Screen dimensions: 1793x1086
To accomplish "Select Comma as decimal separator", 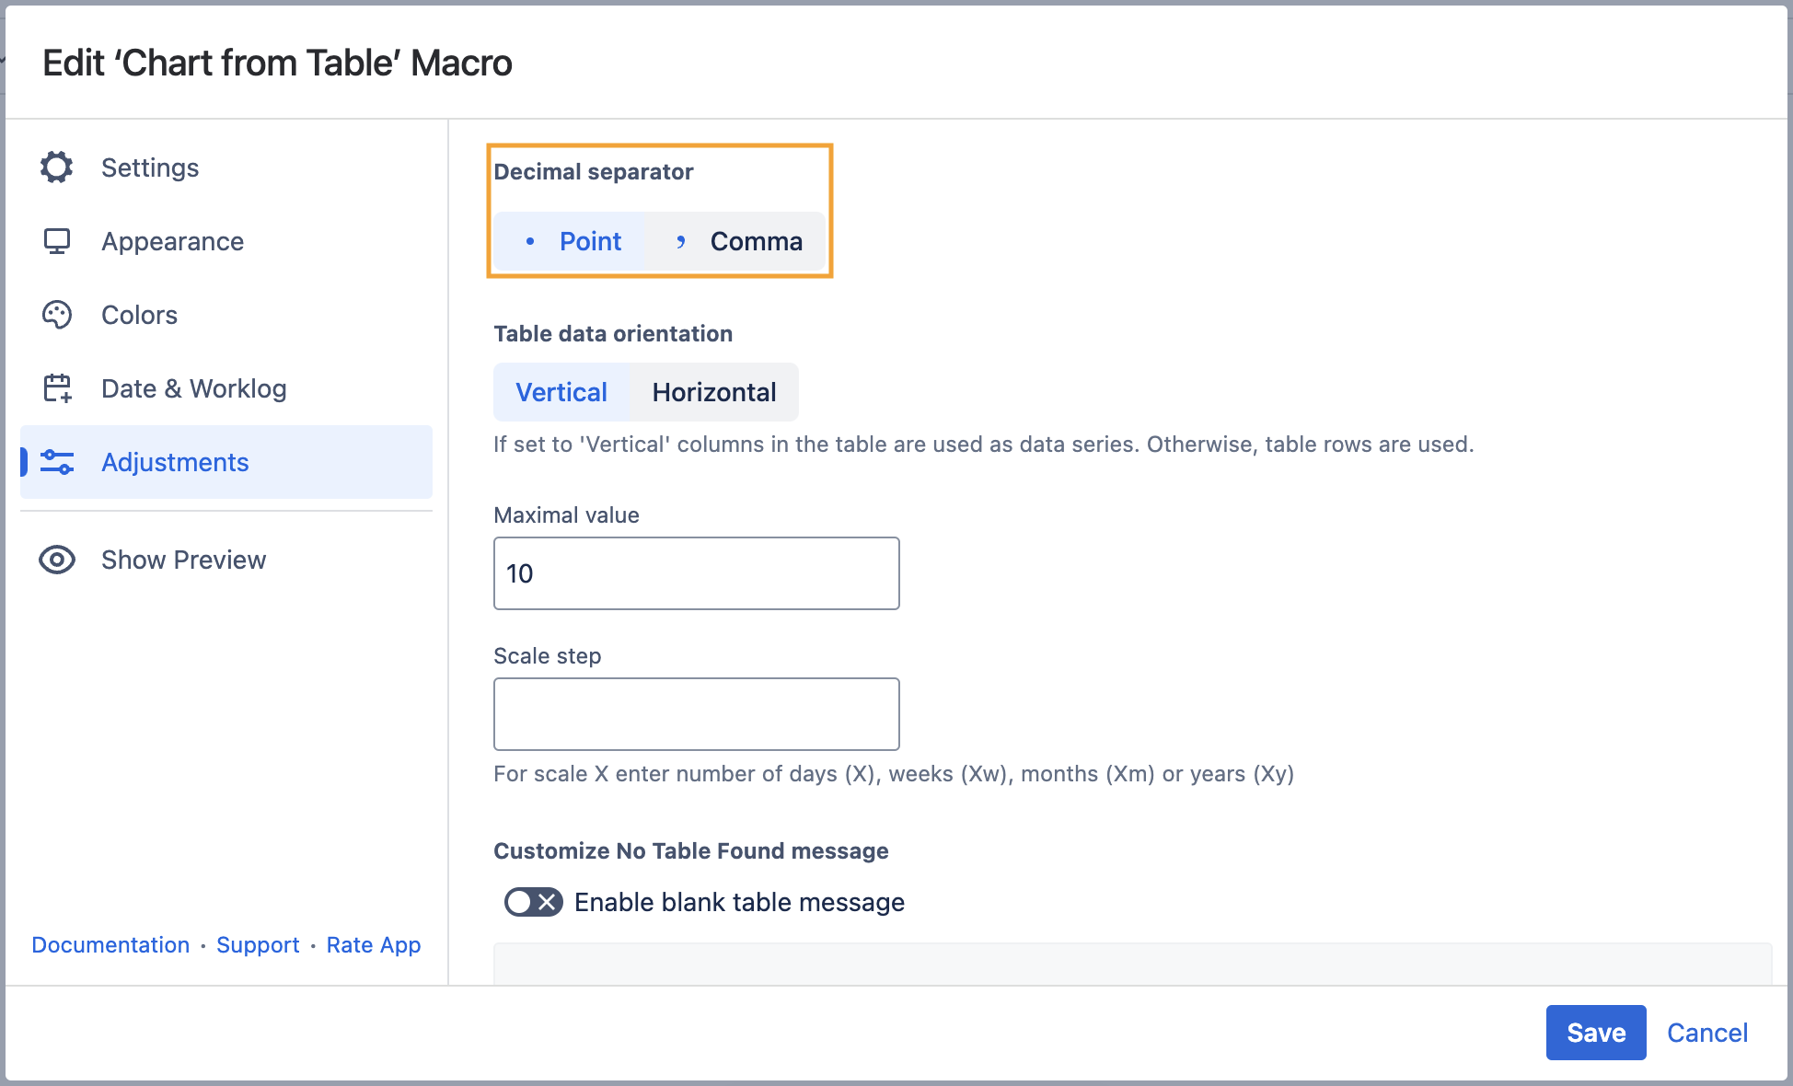I will [x=755, y=241].
